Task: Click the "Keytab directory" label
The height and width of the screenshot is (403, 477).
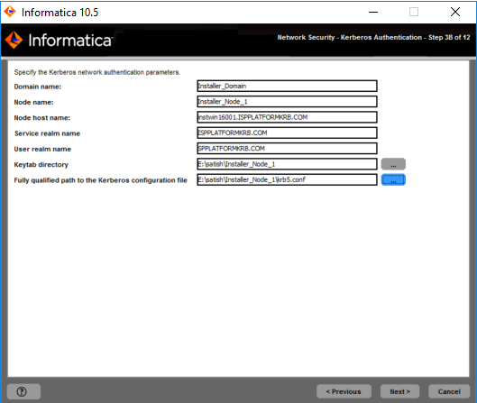Action: [x=41, y=165]
